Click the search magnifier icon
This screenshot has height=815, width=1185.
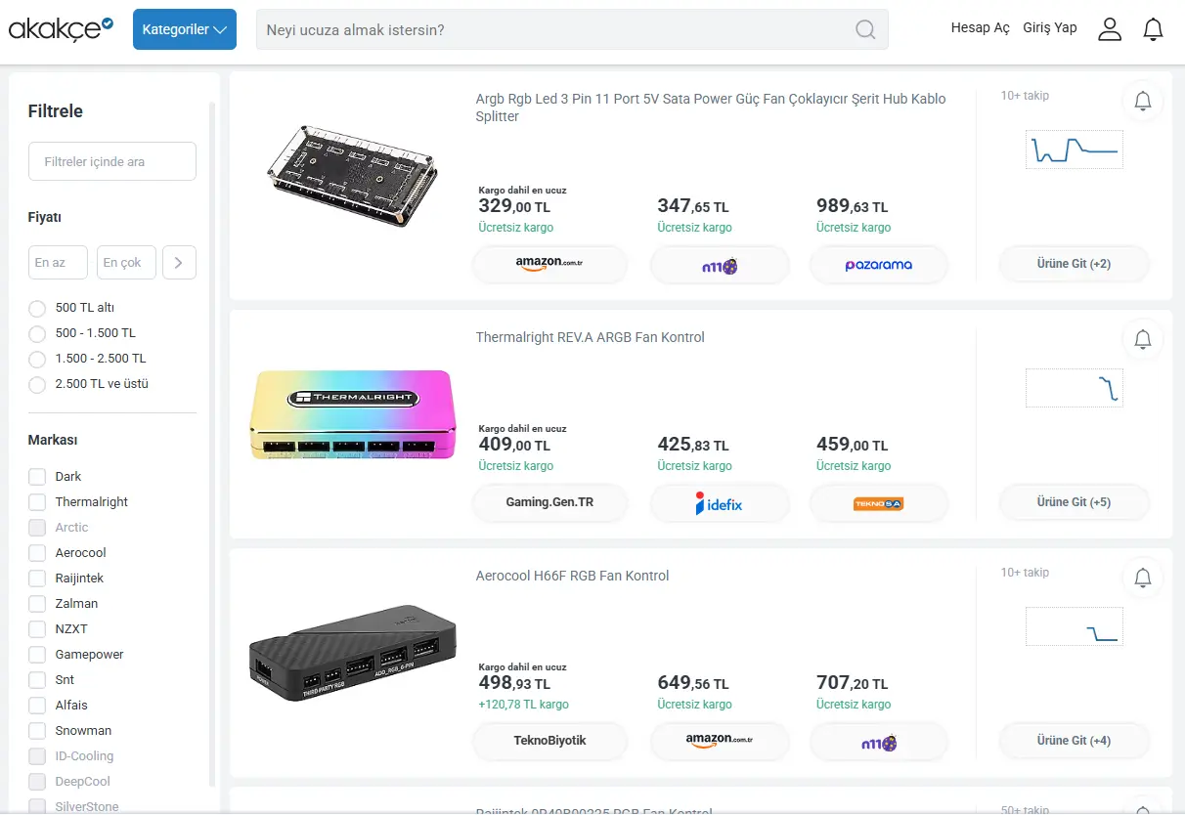tap(865, 29)
